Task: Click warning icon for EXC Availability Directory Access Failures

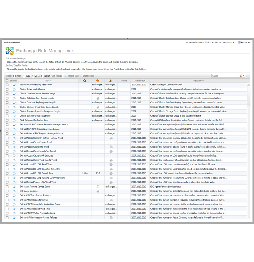Action: click(111, 218)
